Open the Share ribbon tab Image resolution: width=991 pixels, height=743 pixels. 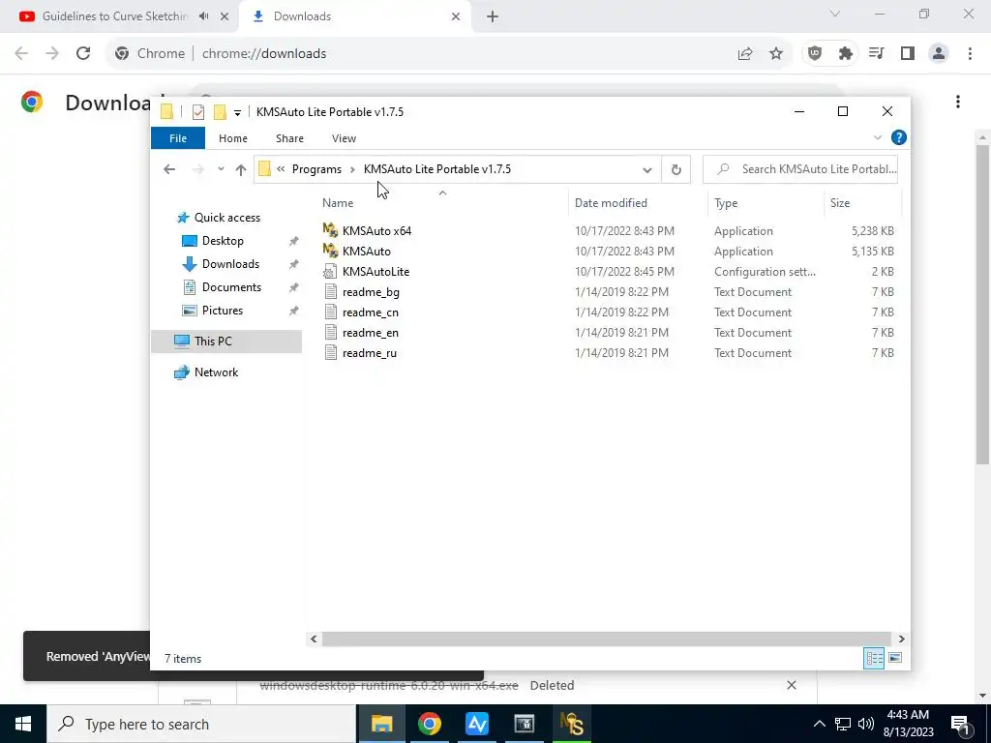point(289,138)
